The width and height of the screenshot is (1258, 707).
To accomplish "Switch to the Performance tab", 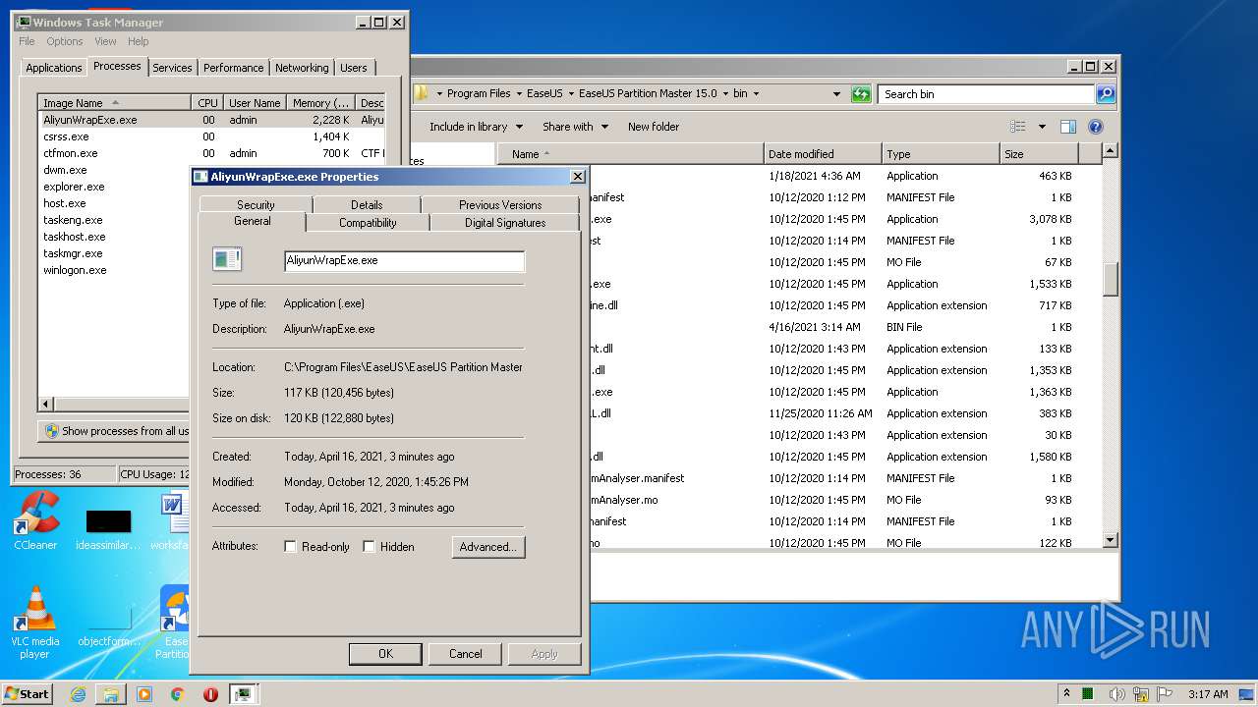I will point(234,68).
